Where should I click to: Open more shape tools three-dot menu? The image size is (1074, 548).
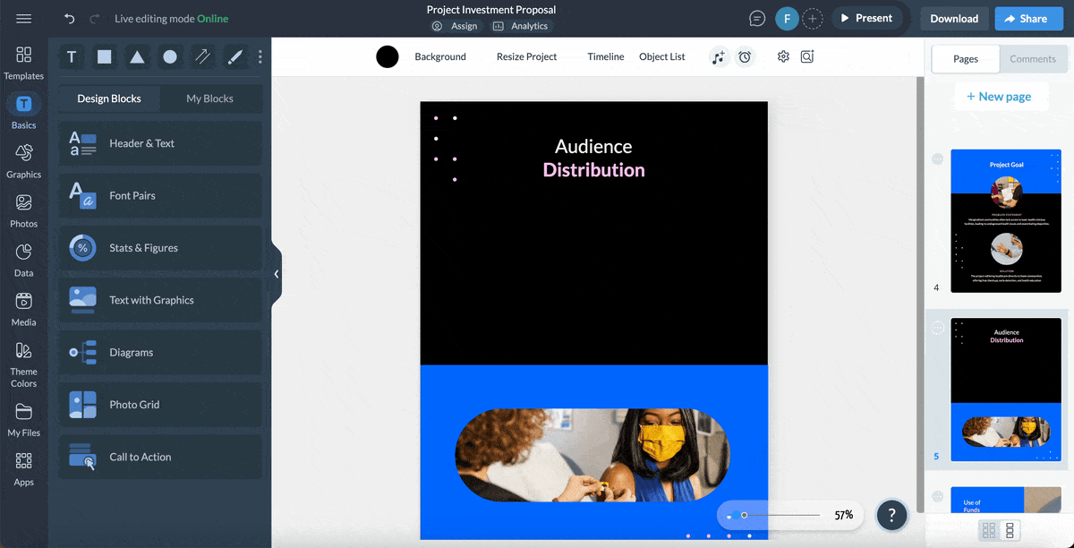[x=260, y=57]
